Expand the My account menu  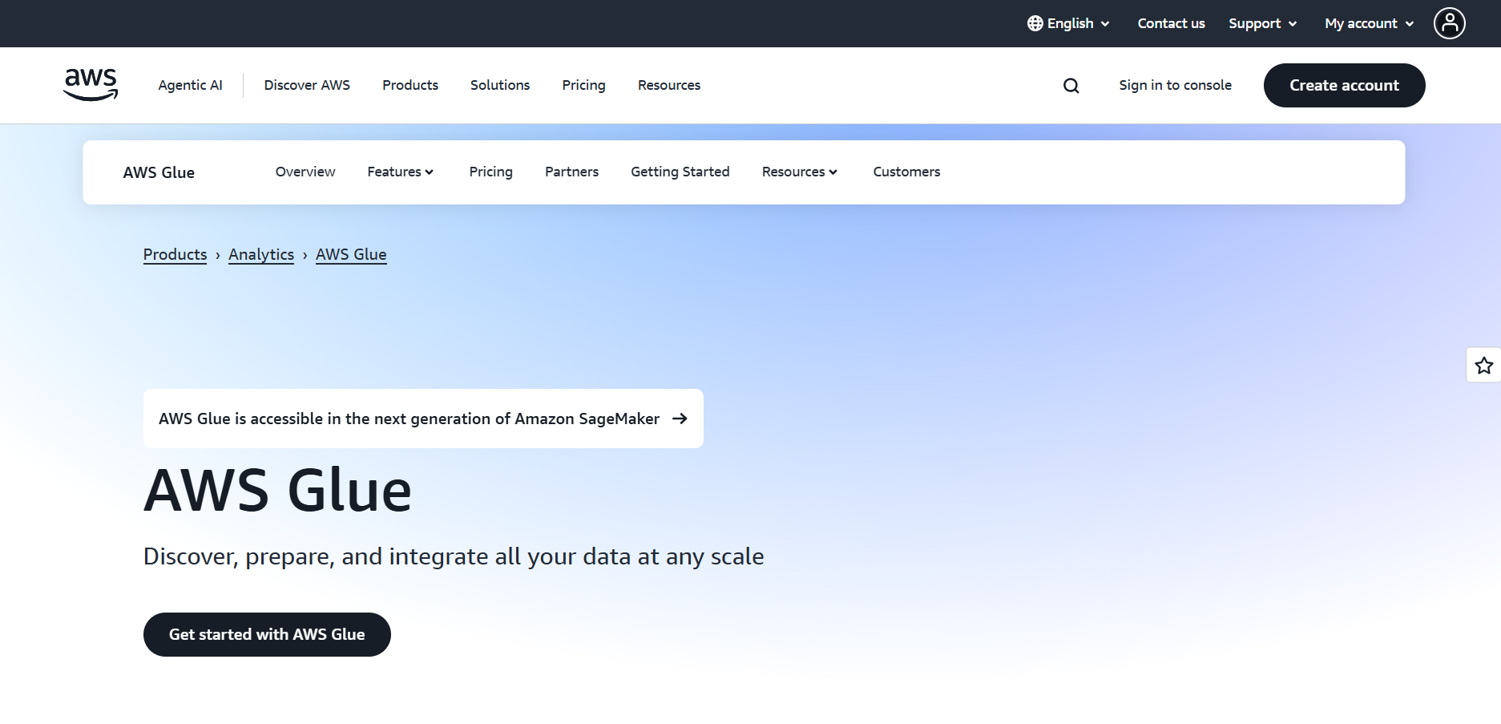pyautogui.click(x=1368, y=23)
